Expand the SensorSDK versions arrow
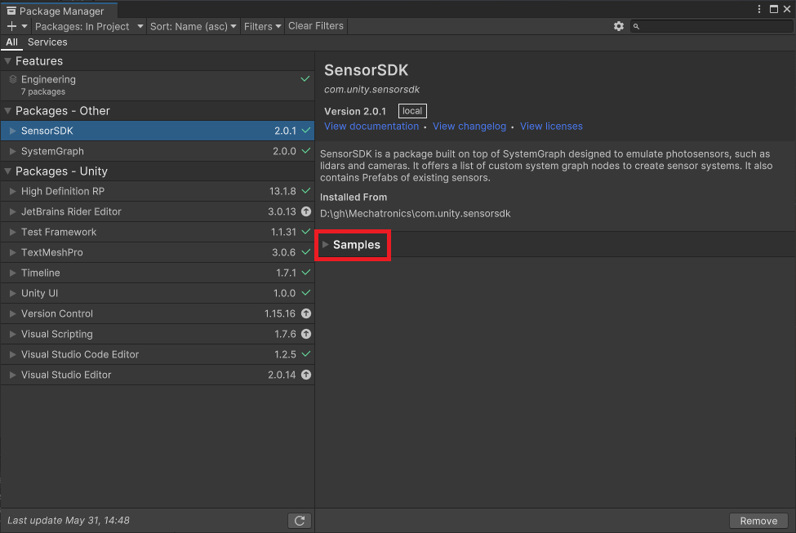 click(x=13, y=131)
